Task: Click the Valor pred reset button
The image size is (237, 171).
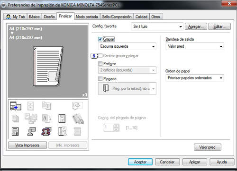Action: [x=208, y=147]
